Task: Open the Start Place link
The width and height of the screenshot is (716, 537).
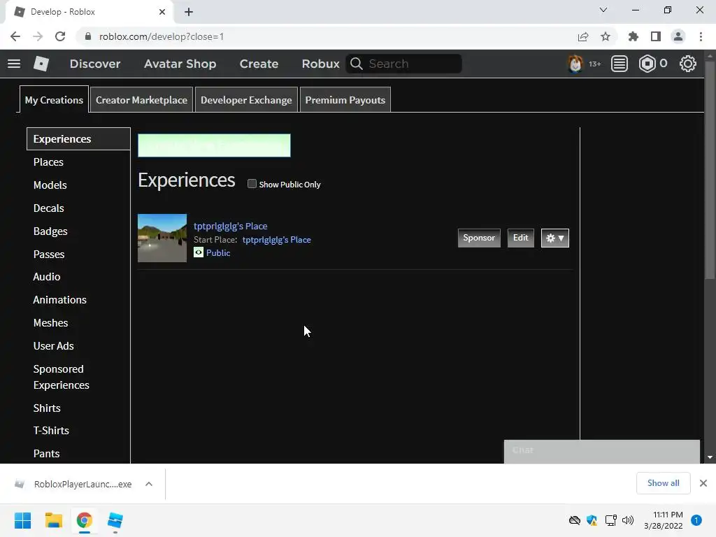Action: click(x=277, y=240)
